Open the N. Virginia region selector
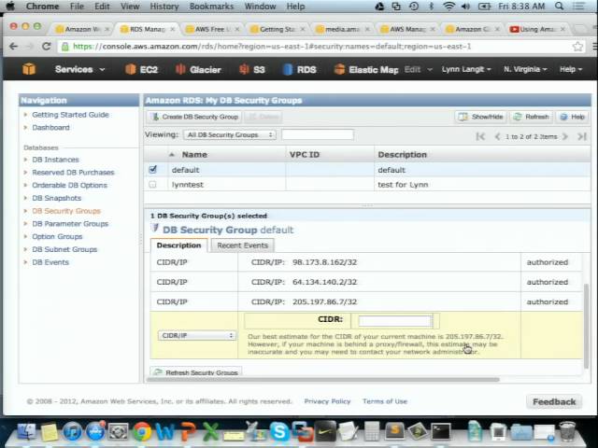 click(x=525, y=69)
